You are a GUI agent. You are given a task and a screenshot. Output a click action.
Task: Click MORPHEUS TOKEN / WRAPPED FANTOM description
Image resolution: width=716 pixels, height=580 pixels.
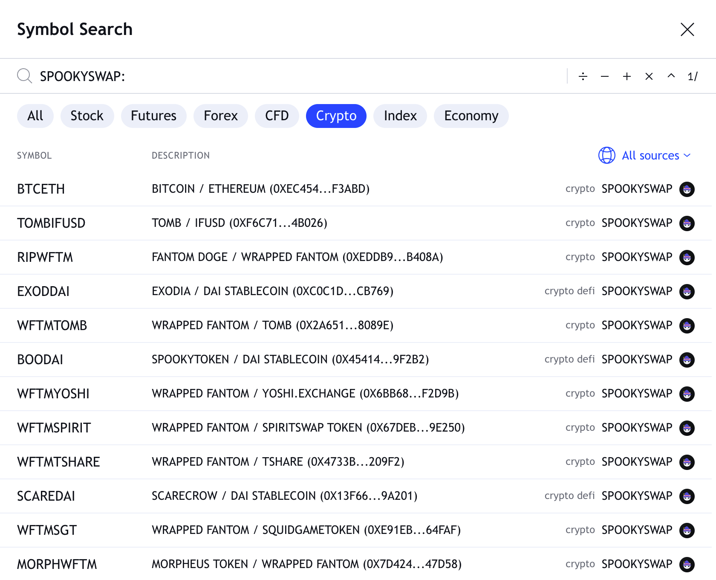(306, 564)
